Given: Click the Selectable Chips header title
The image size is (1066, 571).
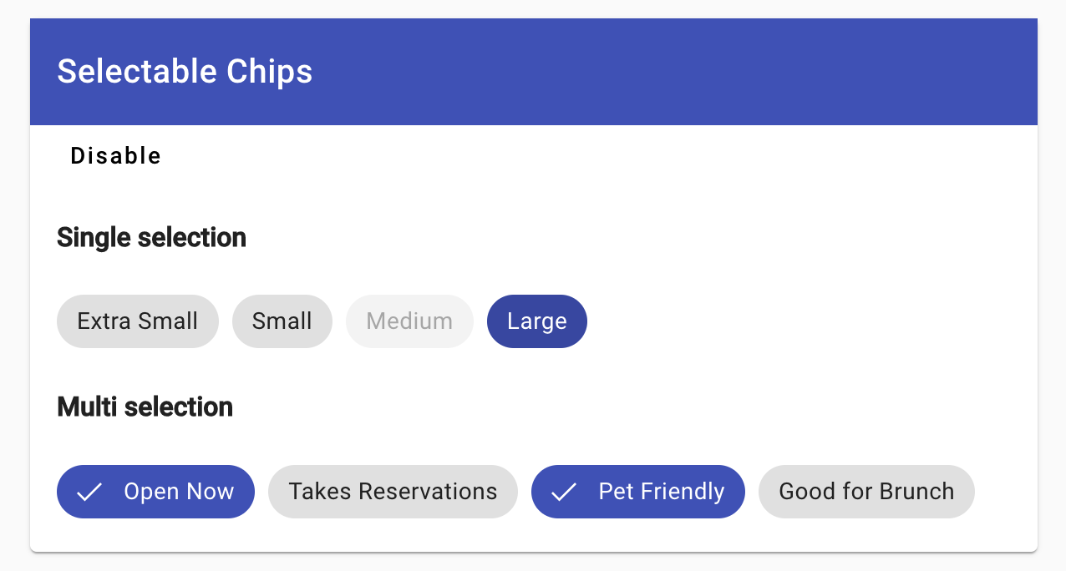Looking at the screenshot, I should (x=184, y=71).
